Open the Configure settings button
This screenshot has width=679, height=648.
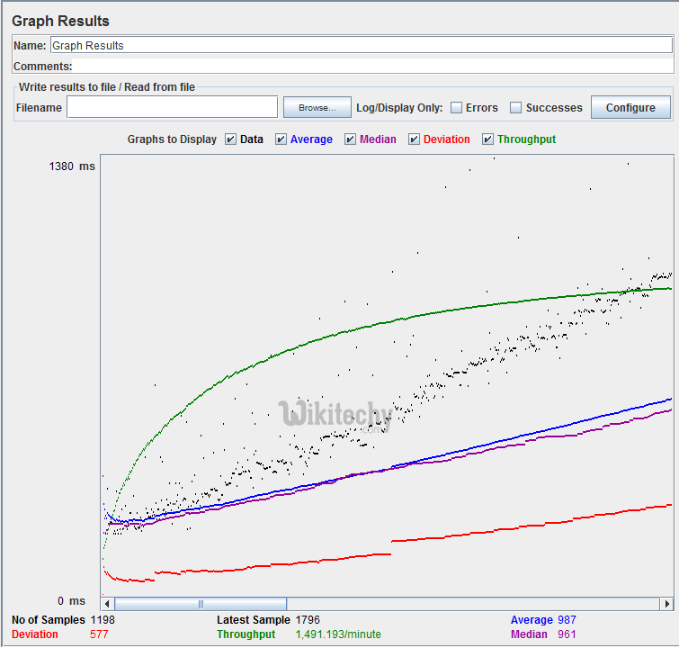[630, 107]
